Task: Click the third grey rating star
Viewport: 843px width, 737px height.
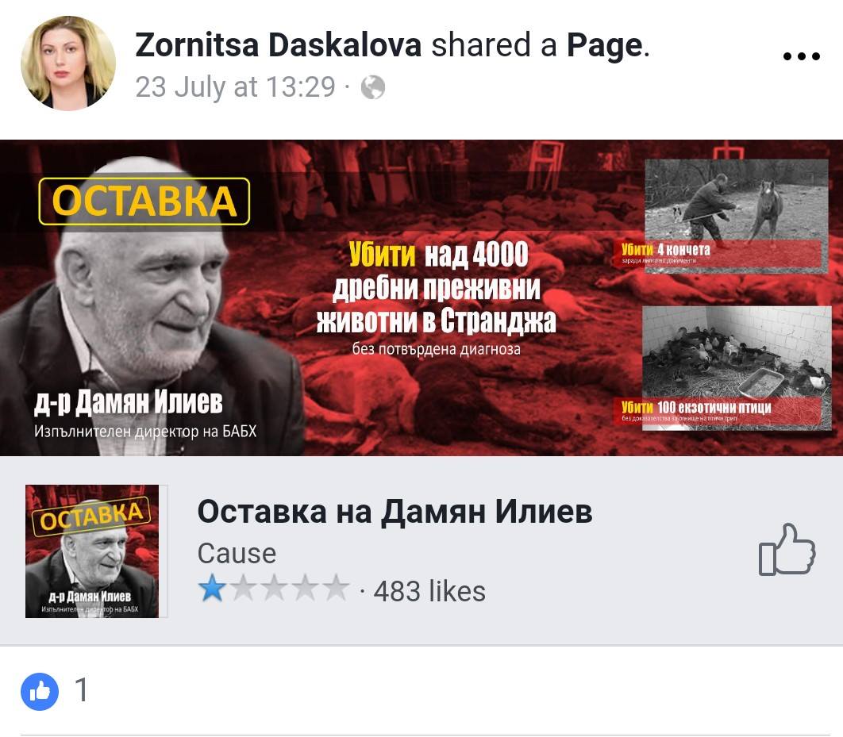Action: (x=274, y=589)
